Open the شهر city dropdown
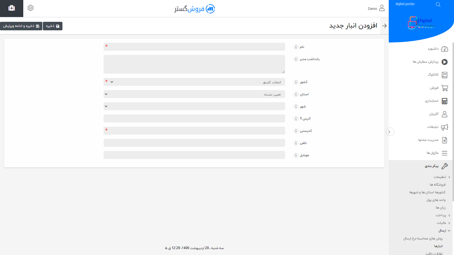The height and width of the screenshot is (255, 454). [x=194, y=107]
